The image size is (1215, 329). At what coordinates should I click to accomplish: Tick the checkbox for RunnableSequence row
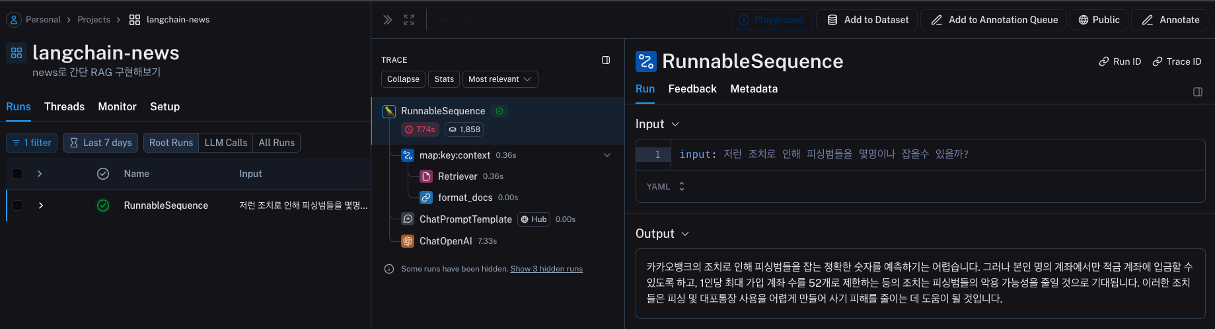tap(18, 205)
